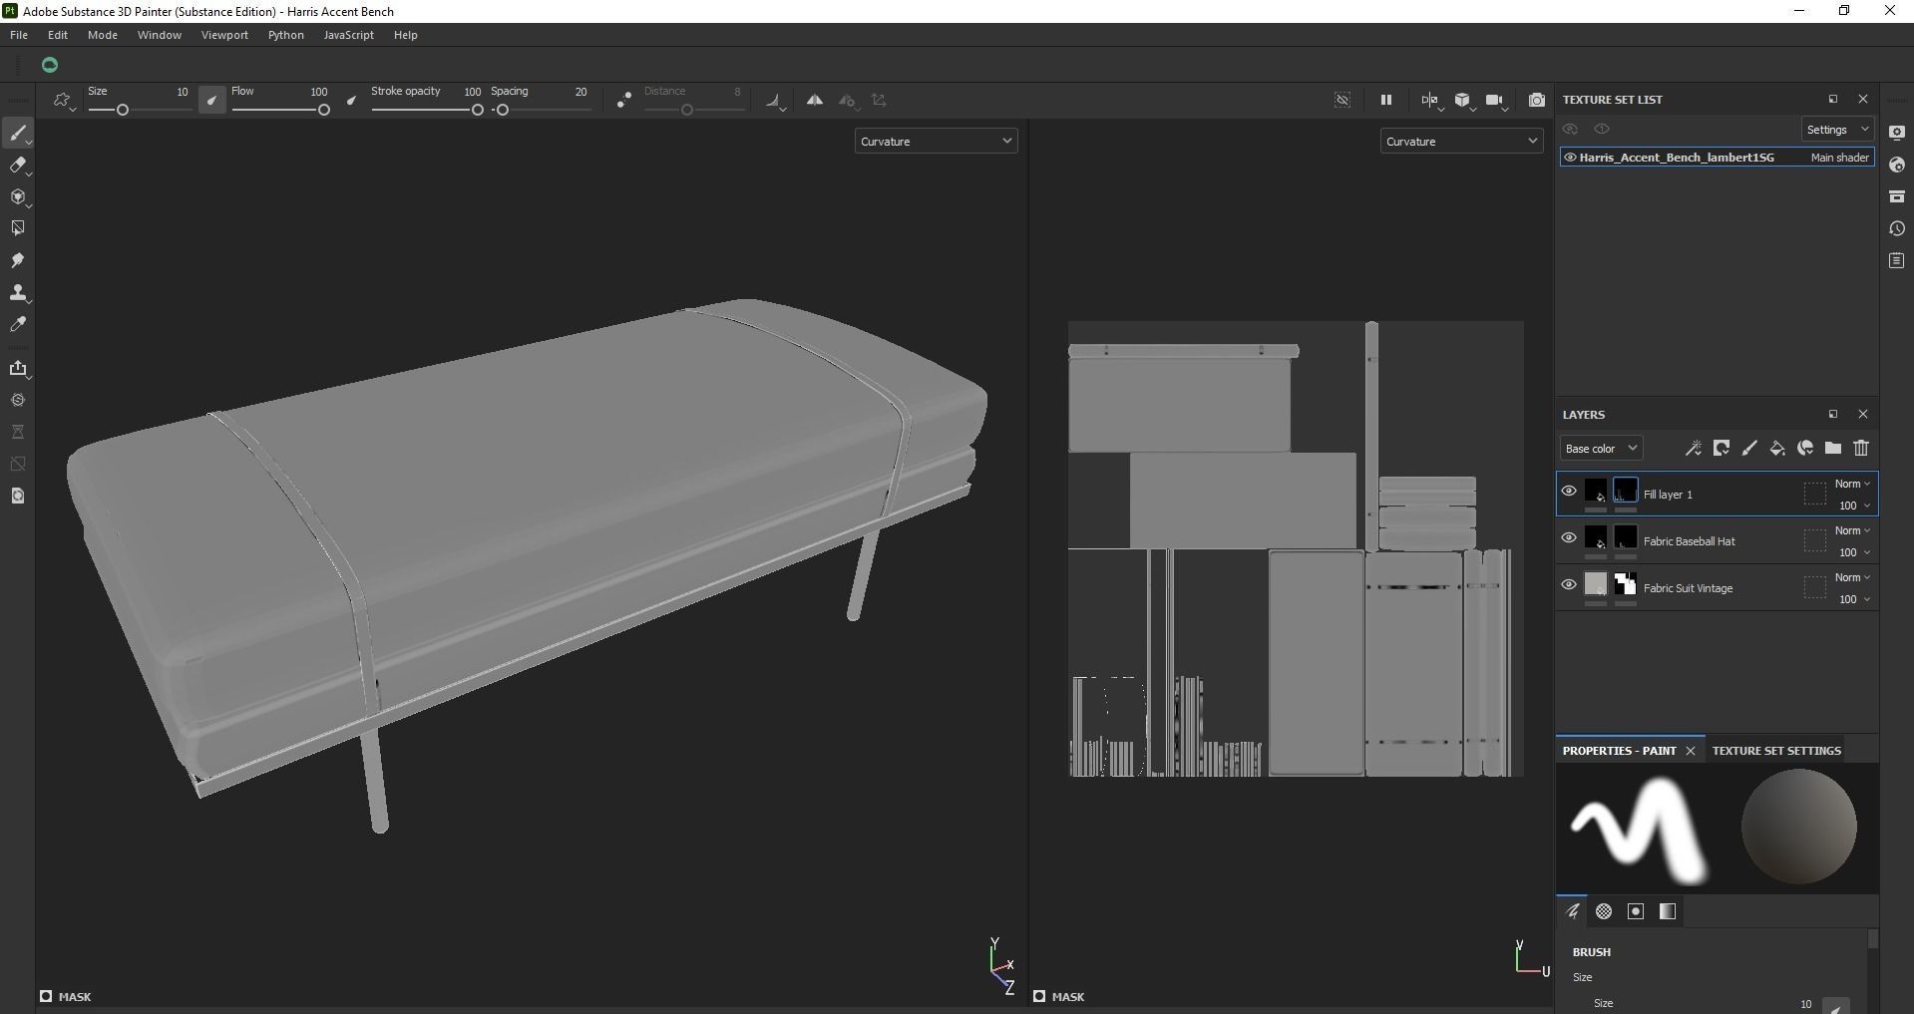Open opacity dropdown for Fill layer 1
Viewport: 1914px width, 1014px height.
1855,506
